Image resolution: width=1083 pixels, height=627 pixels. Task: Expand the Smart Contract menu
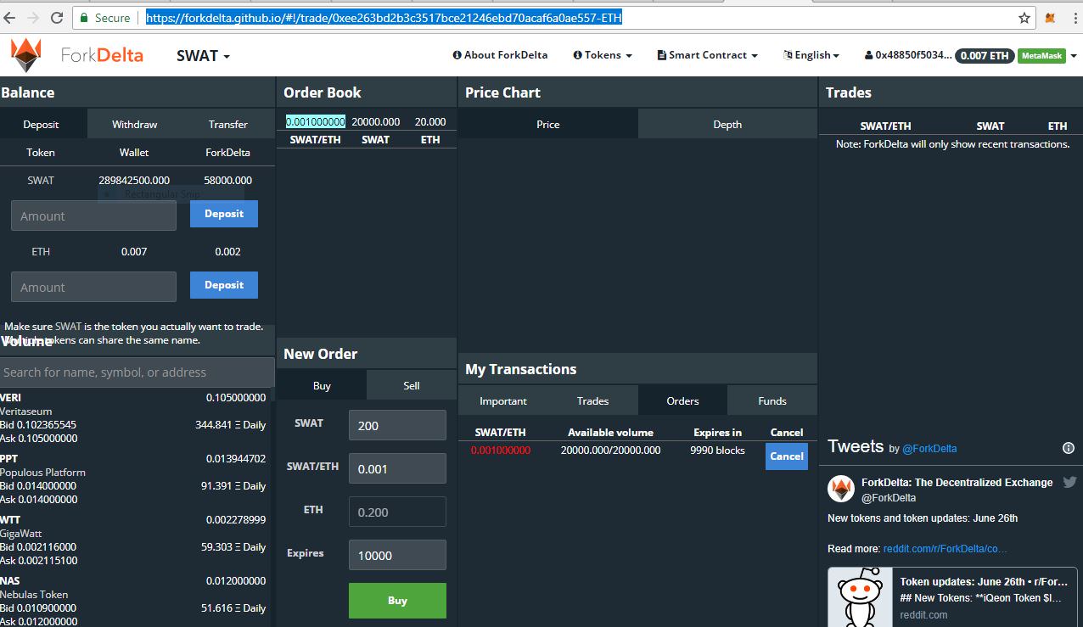point(707,55)
